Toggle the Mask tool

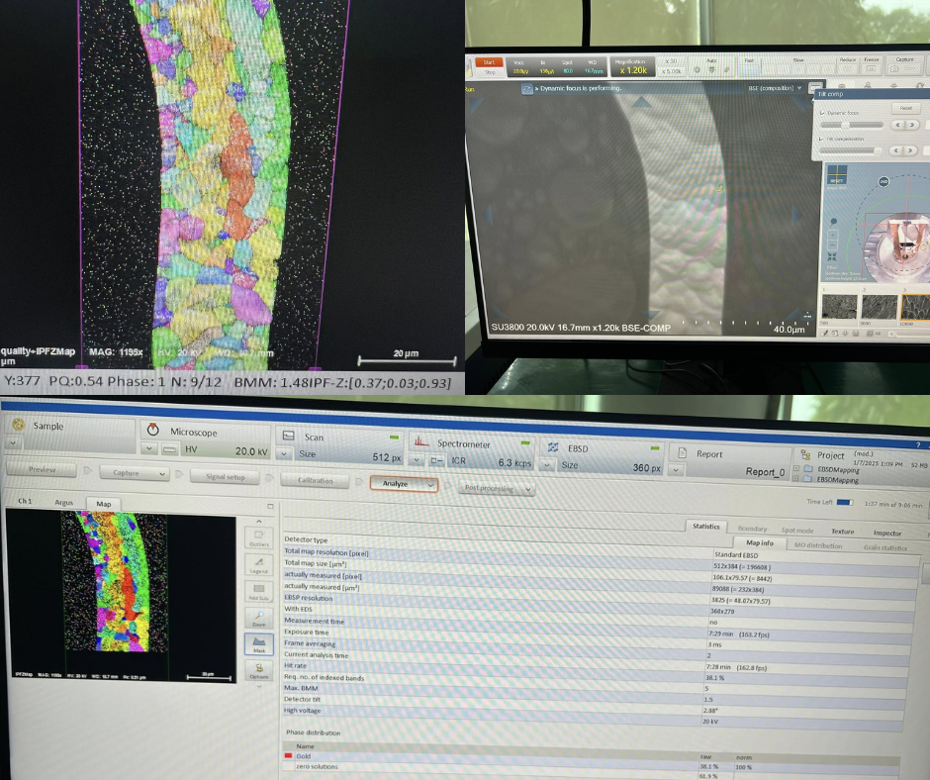click(x=258, y=644)
